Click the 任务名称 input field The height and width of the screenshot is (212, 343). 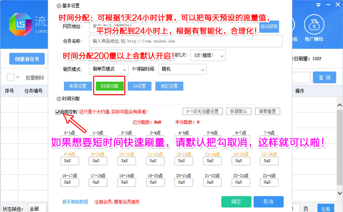tap(186, 41)
